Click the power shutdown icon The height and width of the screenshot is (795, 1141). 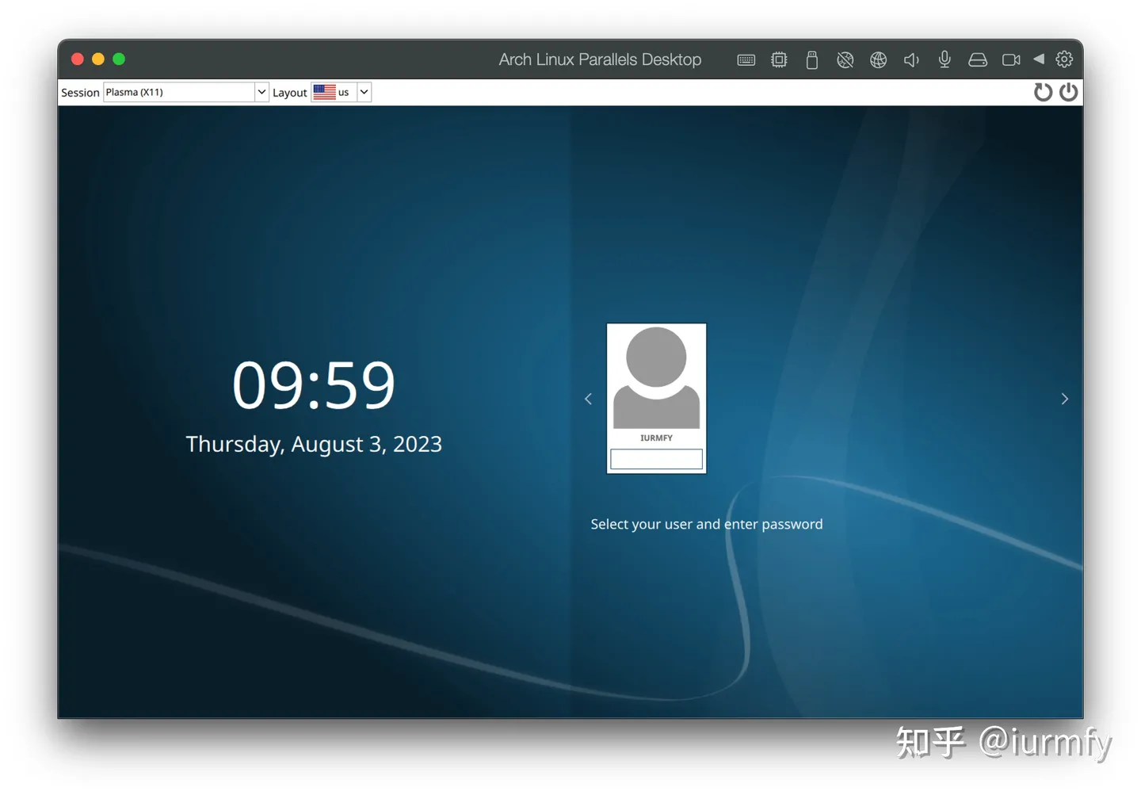tap(1068, 92)
